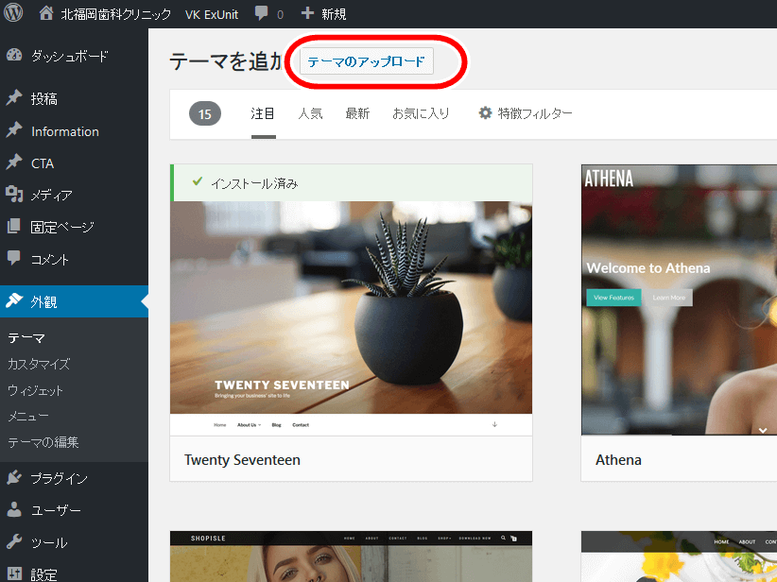Click the ユーザー person icon

point(14,509)
